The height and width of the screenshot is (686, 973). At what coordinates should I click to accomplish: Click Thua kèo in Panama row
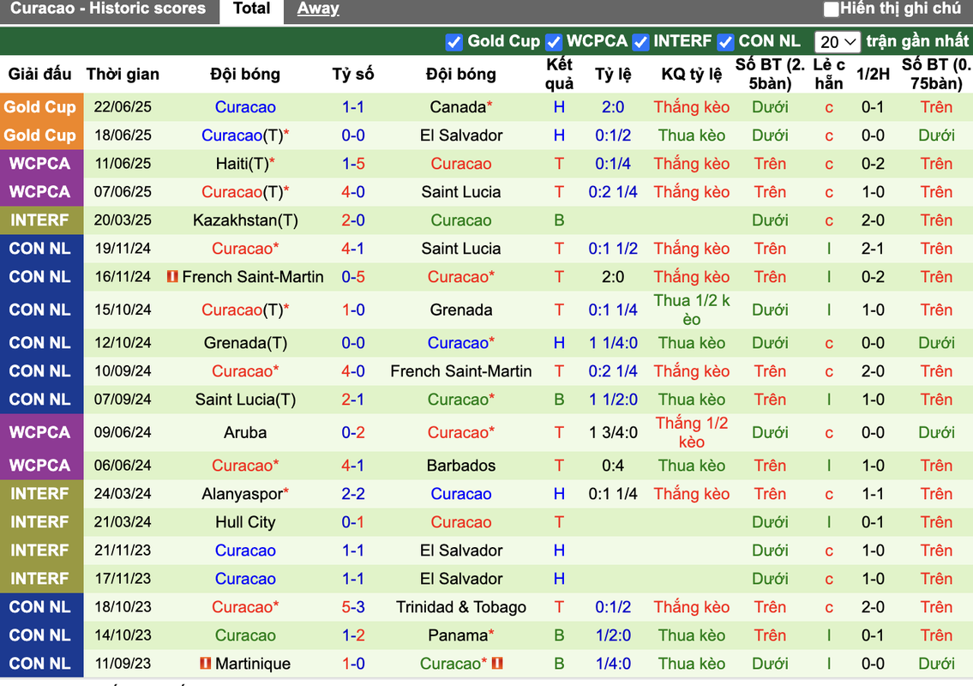[x=691, y=635]
